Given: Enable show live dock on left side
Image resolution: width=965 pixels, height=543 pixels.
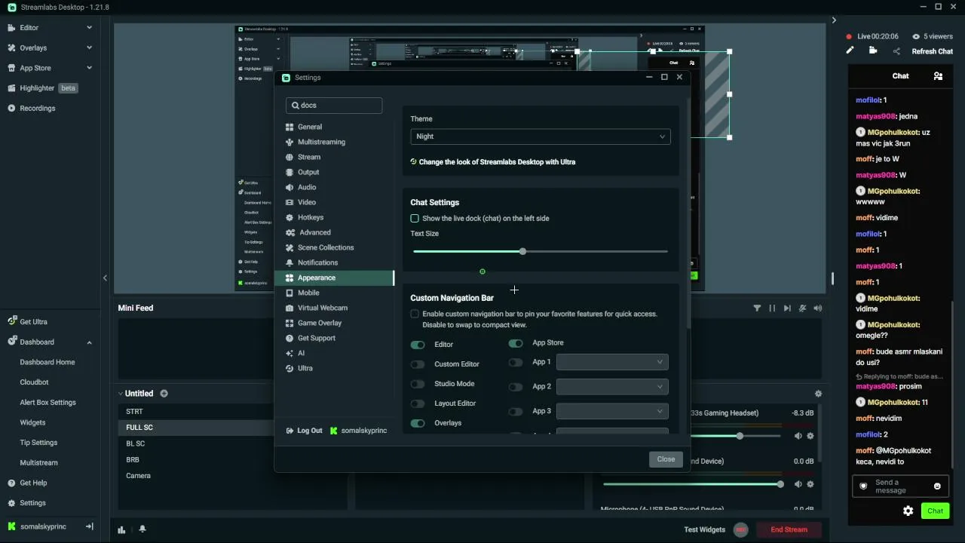Looking at the screenshot, I should 415,219.
